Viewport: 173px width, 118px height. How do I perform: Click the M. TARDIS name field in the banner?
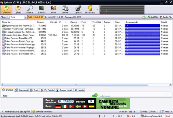click(x=66, y=101)
